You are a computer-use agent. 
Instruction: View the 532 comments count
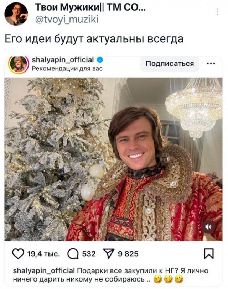click(x=89, y=254)
